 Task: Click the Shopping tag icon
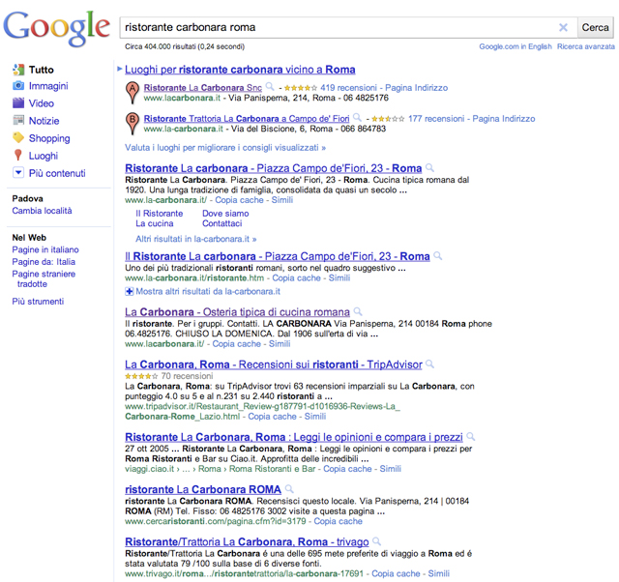pos(18,137)
